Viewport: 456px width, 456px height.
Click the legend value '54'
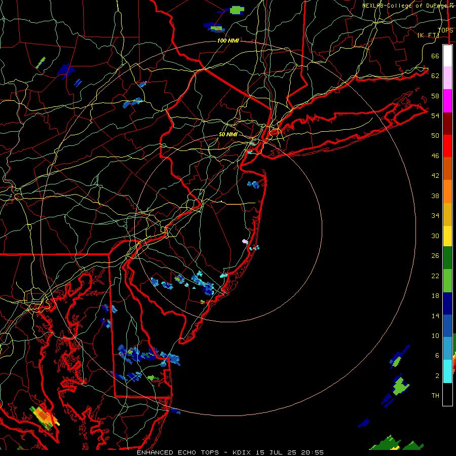[435, 116]
